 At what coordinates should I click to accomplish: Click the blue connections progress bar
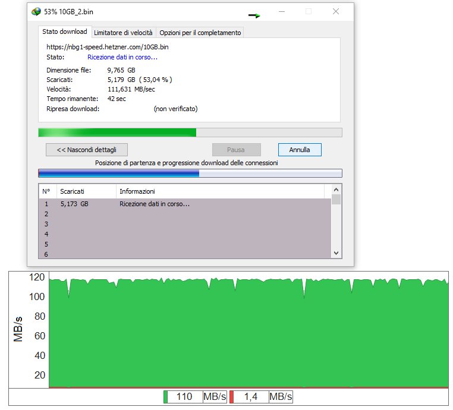point(190,174)
